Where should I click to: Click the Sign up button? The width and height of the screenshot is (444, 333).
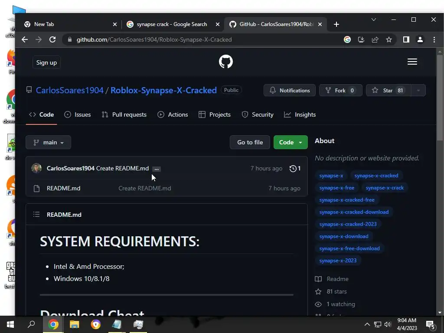46,62
